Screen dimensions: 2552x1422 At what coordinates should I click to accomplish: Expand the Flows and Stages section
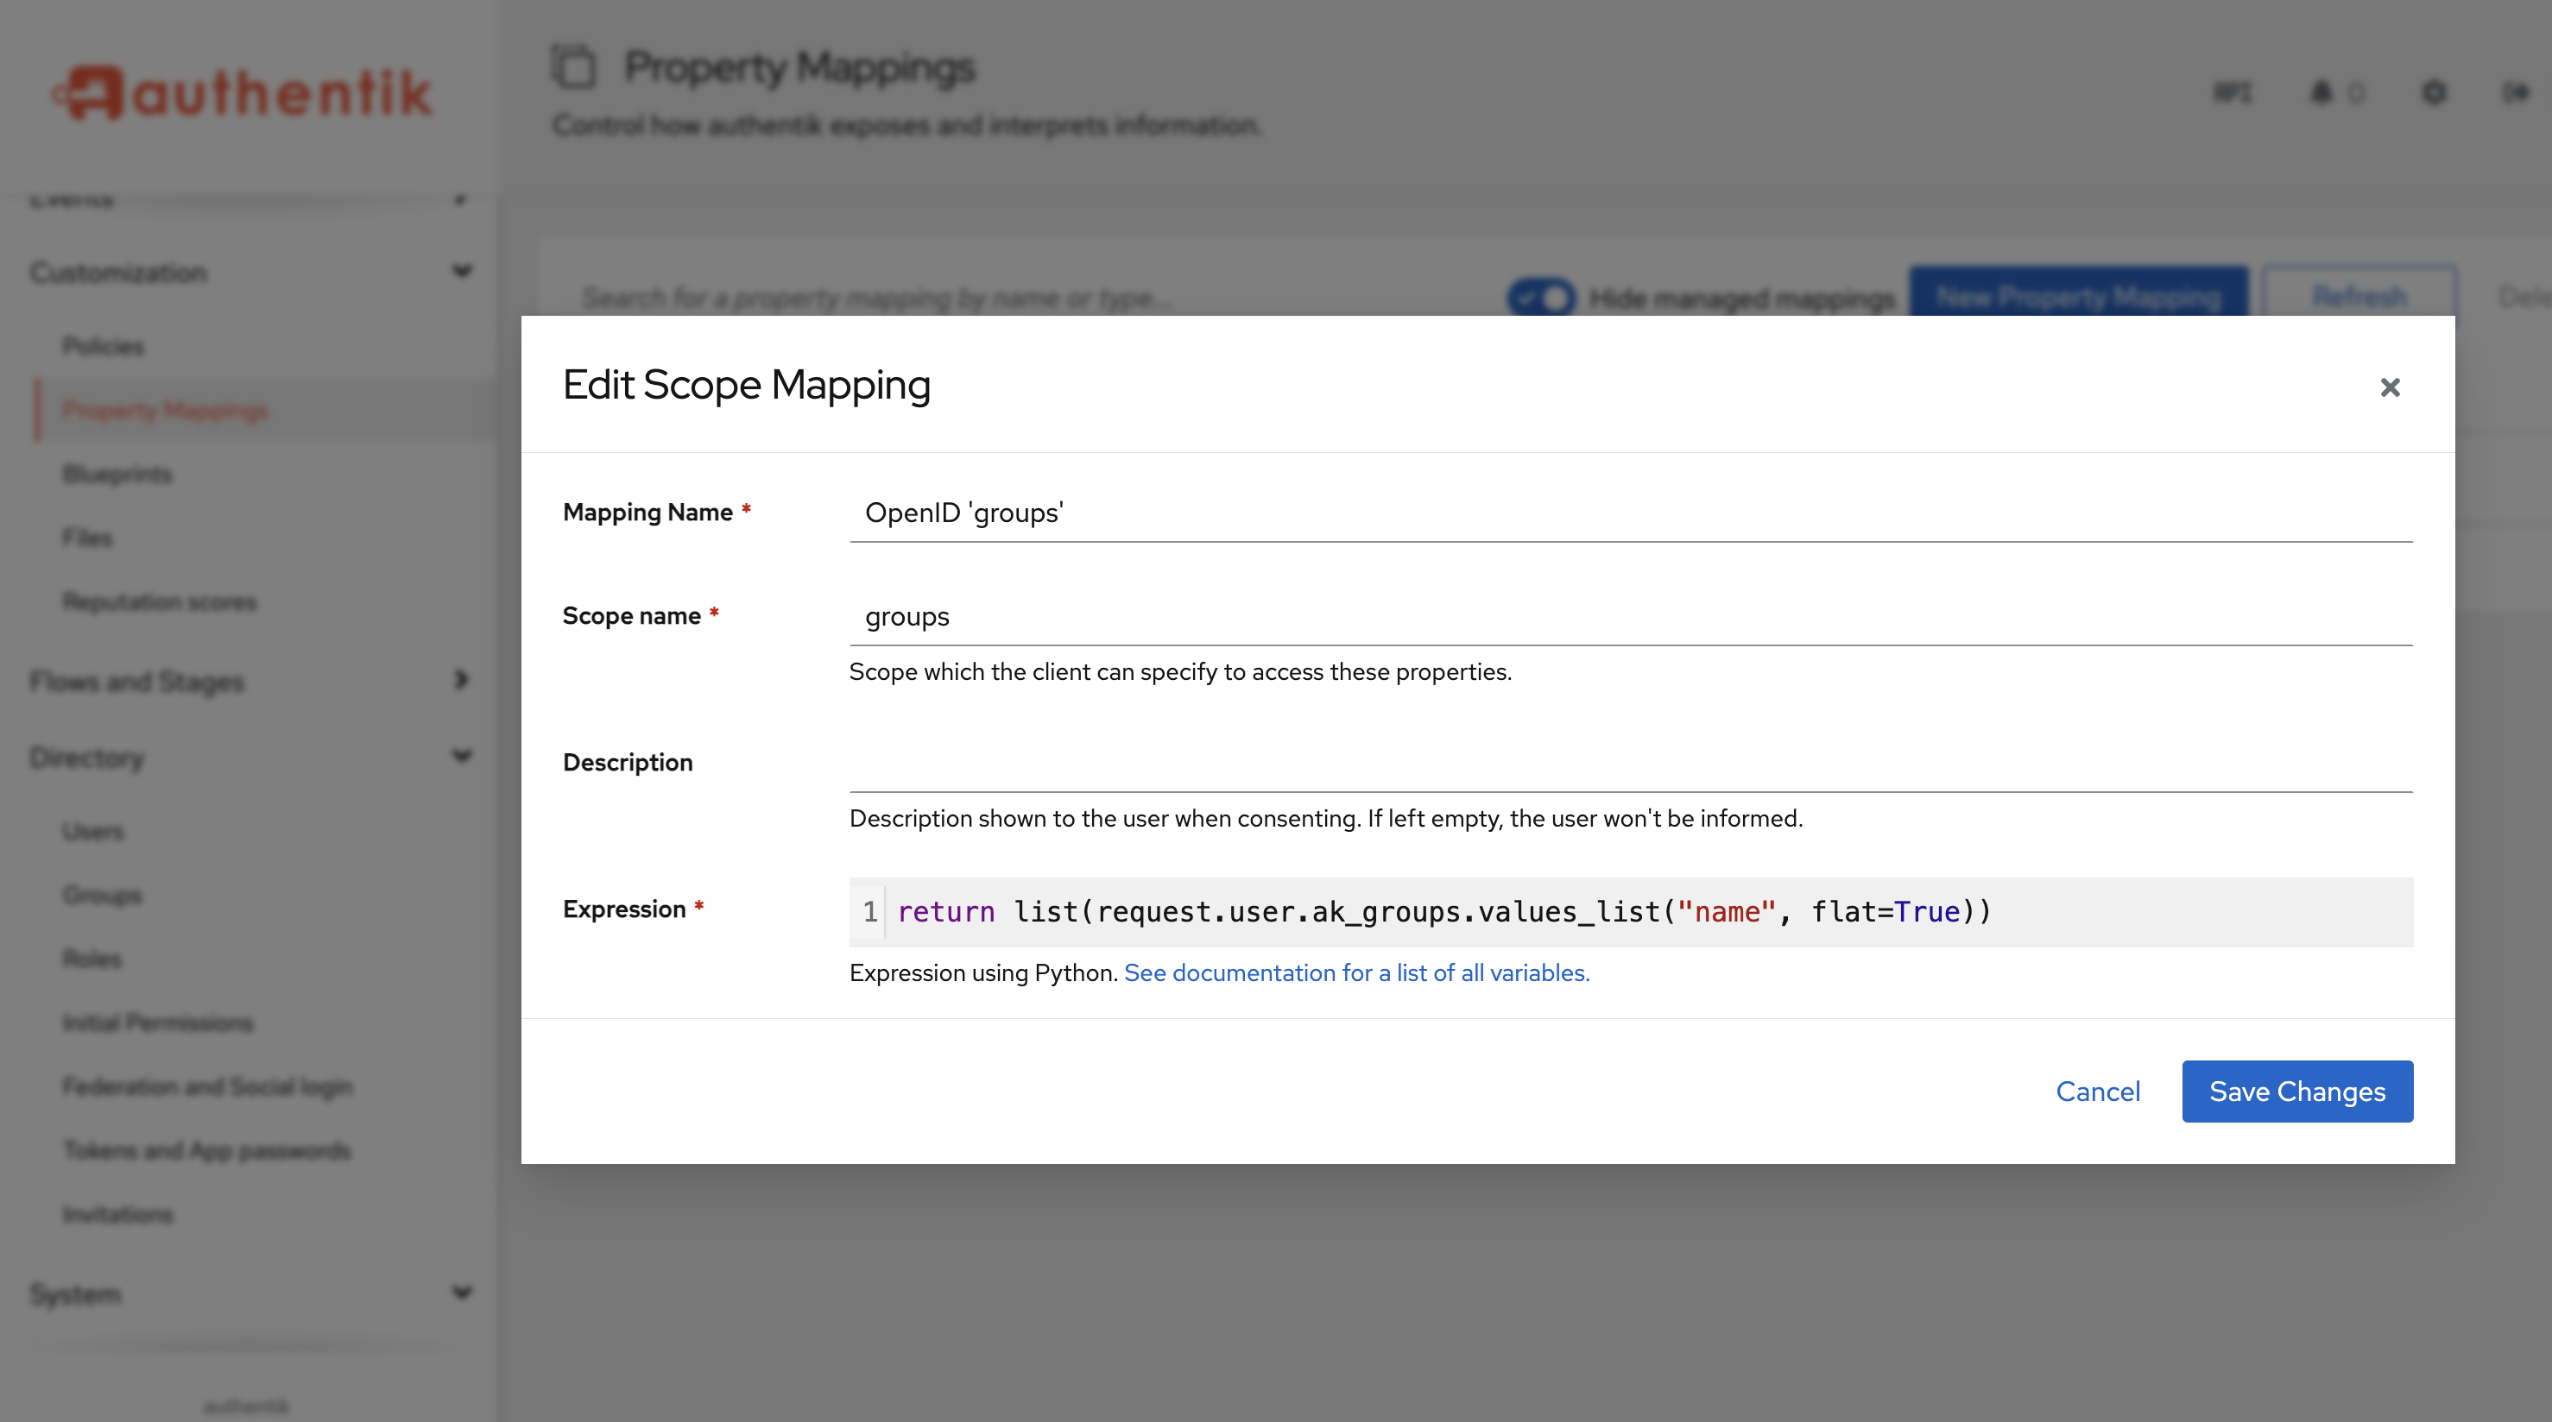[250, 682]
